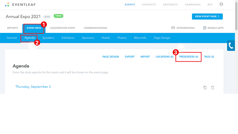Open the Registration Steps tab

pos(63,28)
